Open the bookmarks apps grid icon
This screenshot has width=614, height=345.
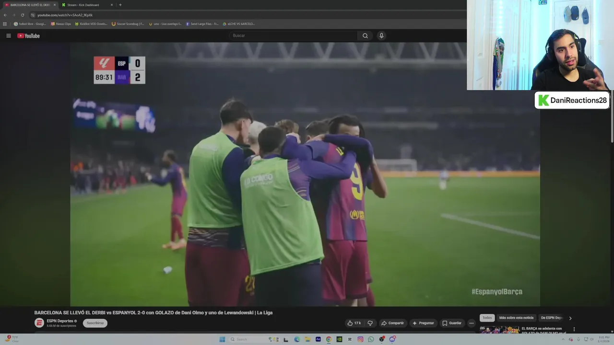click(5, 23)
